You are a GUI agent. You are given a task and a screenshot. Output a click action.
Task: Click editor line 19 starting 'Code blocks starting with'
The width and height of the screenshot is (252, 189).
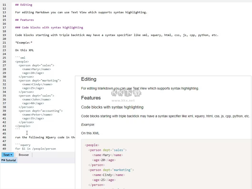117,35
